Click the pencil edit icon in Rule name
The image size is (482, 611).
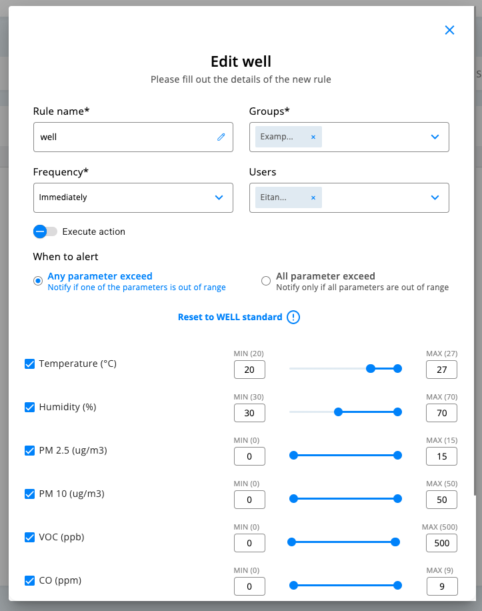(221, 137)
